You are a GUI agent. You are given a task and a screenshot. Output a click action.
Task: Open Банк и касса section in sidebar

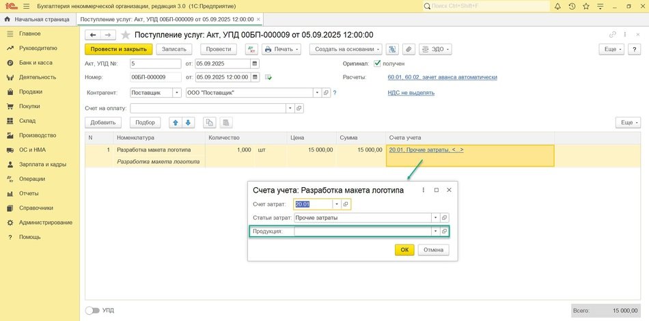coord(34,63)
